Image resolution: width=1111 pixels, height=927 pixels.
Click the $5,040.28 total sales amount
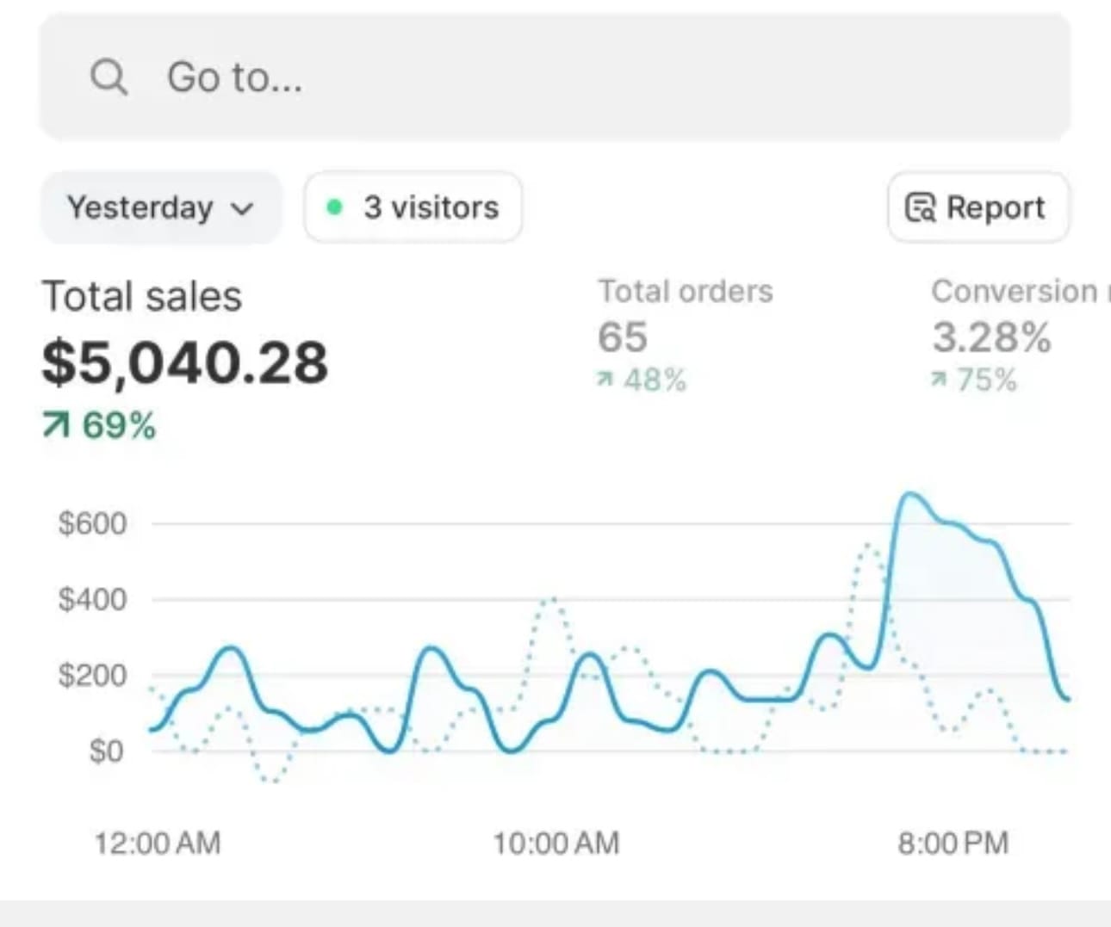185,362
